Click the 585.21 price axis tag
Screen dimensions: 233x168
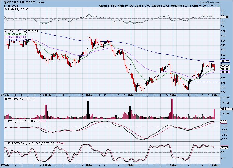pos(225,61)
